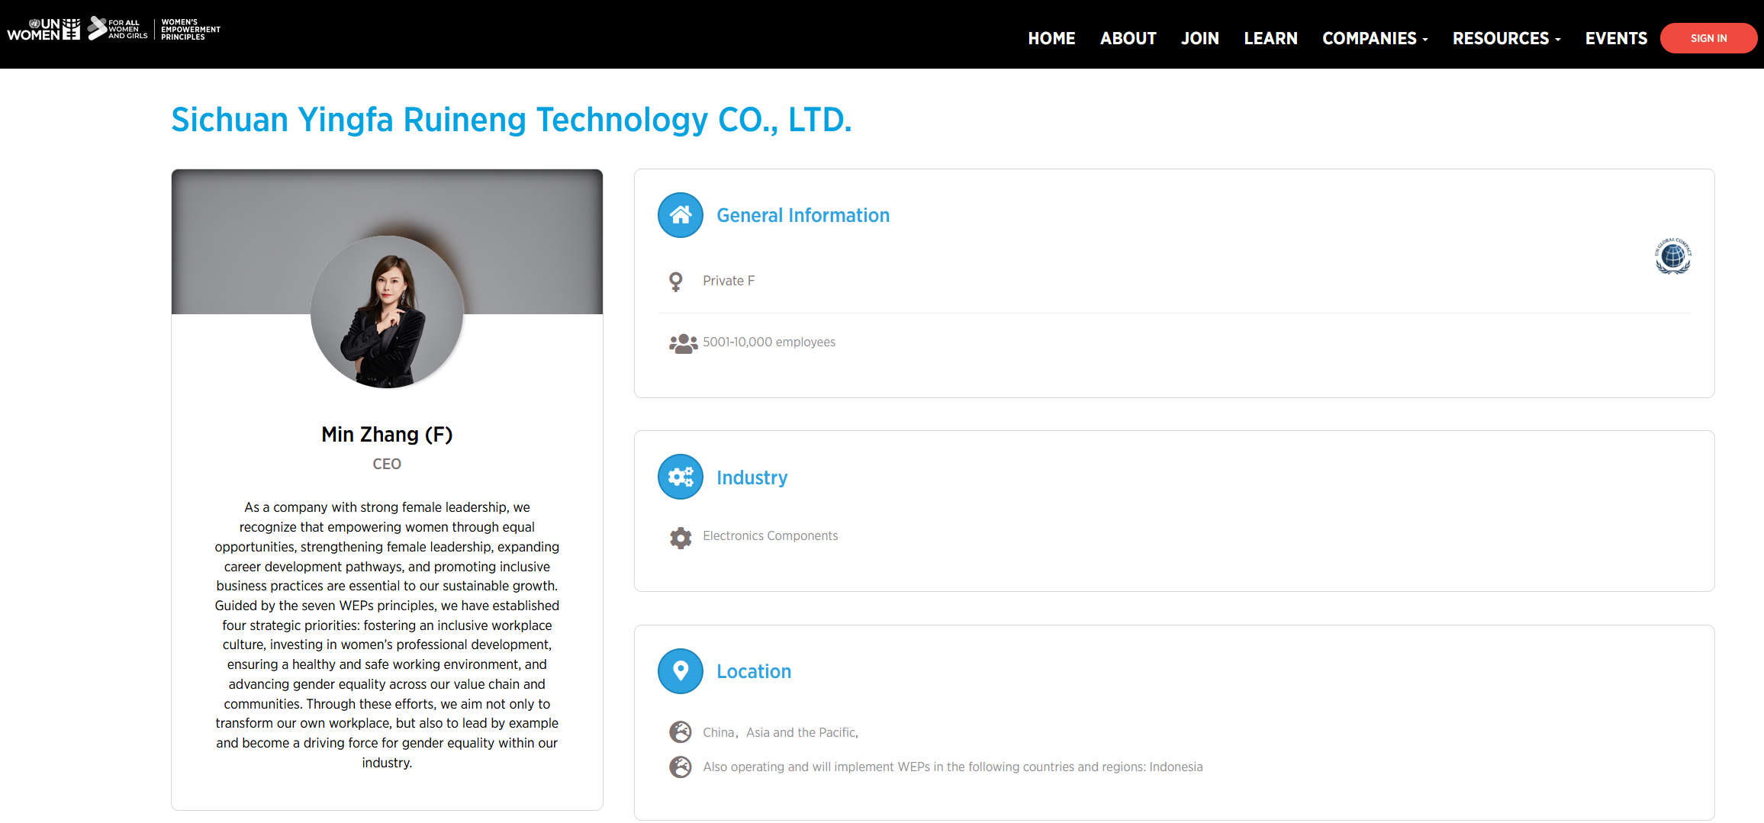Click the Women's Empowerment Principles logo text
The image size is (1764, 823).
190,30
